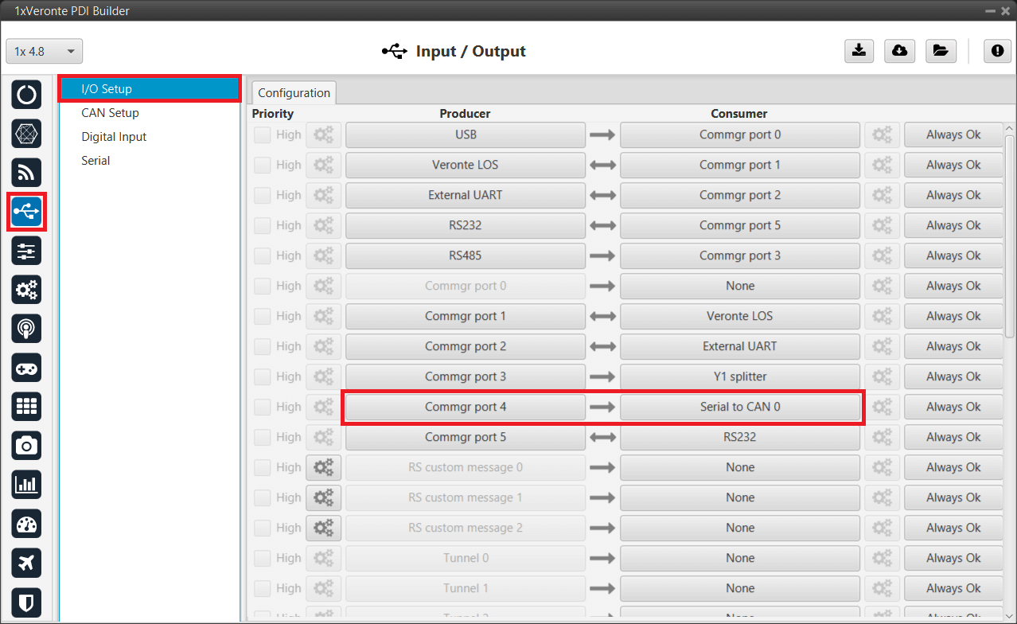The width and height of the screenshot is (1017, 624).
Task: Enable High priority checkbox for USB row
Action: [262, 135]
